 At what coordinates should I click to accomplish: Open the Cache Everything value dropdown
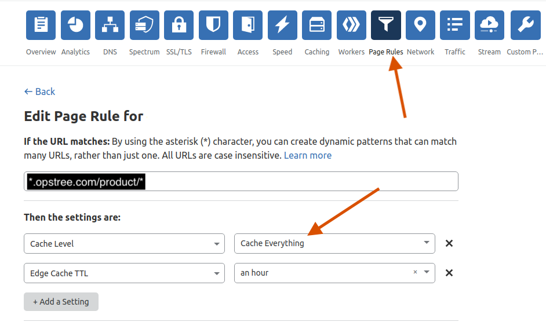click(334, 244)
